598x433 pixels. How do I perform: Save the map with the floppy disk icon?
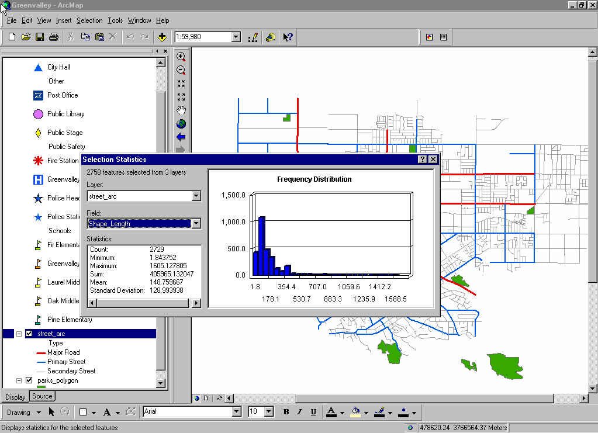coord(40,37)
